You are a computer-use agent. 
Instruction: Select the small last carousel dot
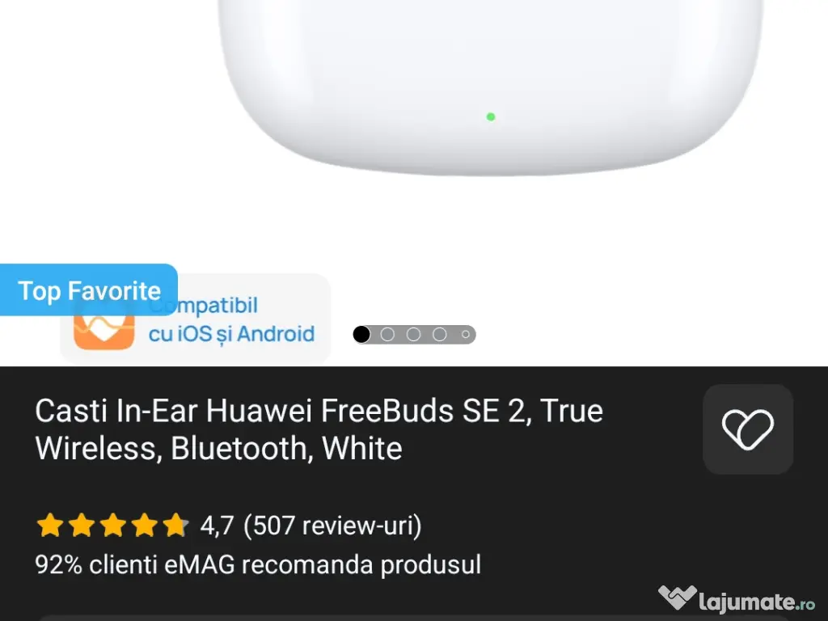[465, 334]
